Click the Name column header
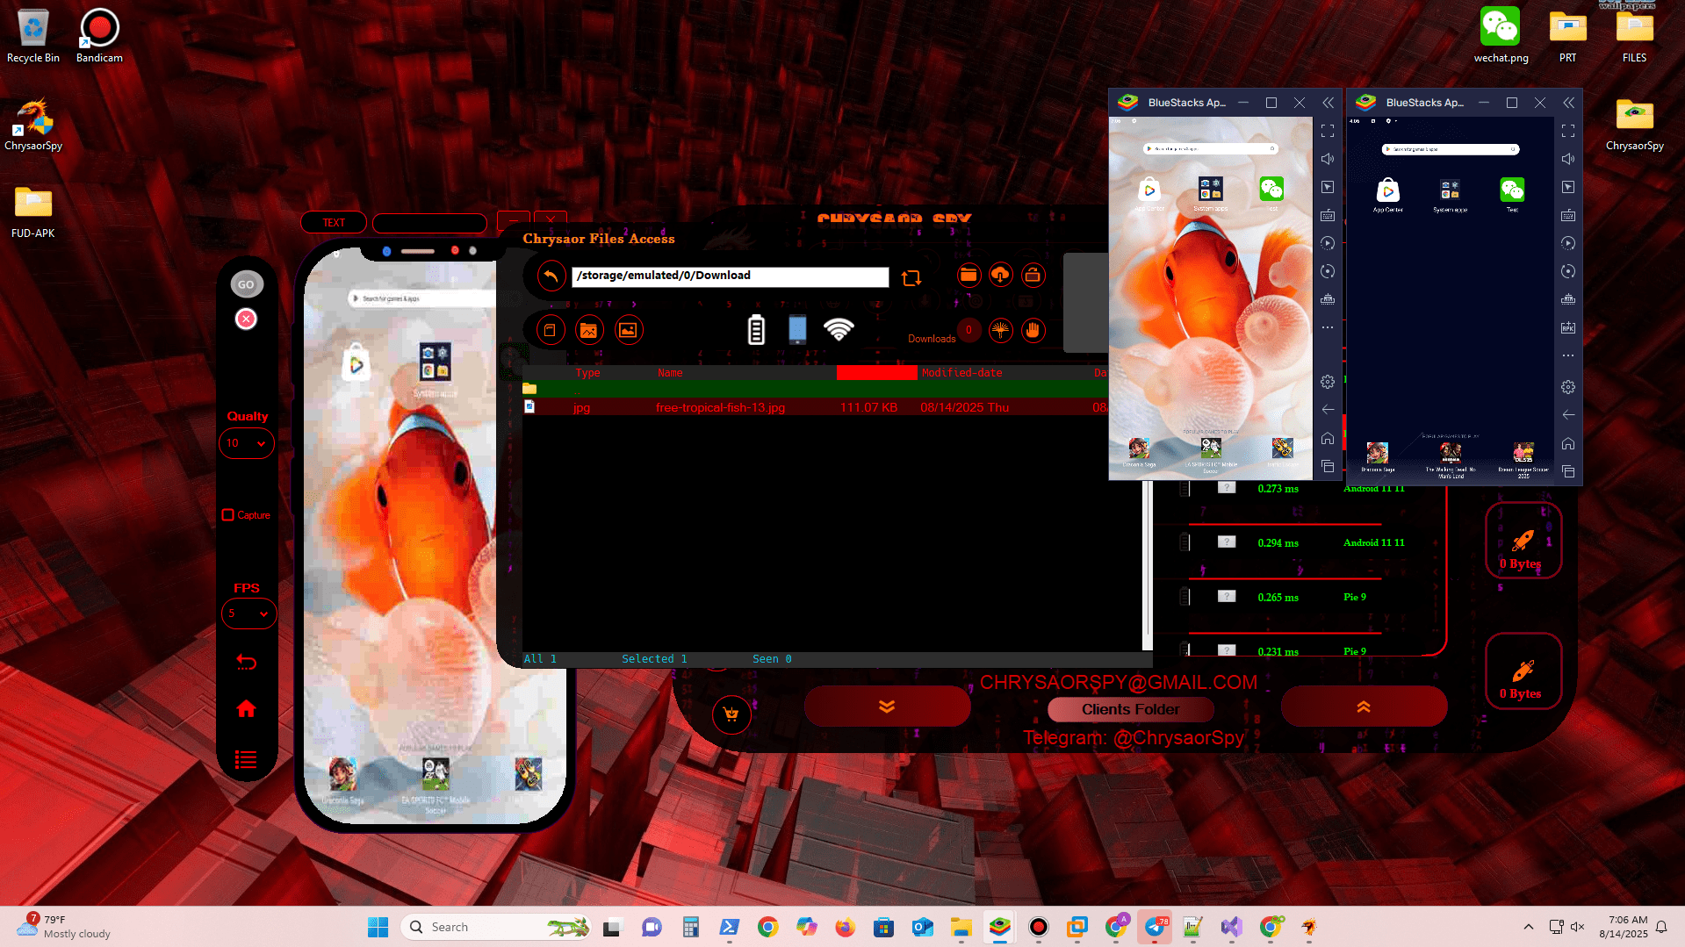This screenshot has height=947, width=1685. coord(670,373)
